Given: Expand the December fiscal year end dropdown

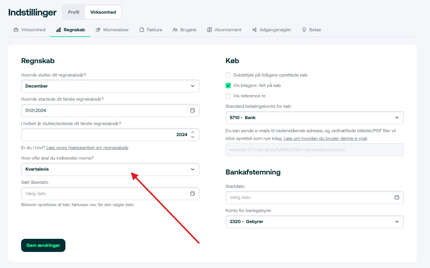Looking at the screenshot, I should click(x=110, y=86).
